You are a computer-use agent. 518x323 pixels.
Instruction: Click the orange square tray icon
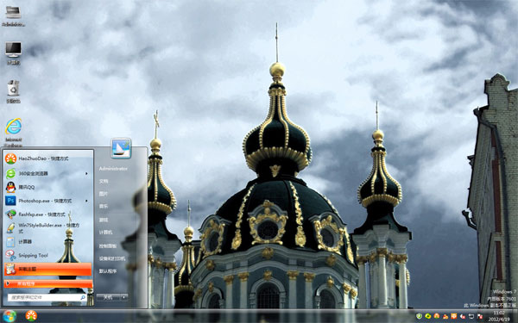pyautogui.click(x=454, y=316)
